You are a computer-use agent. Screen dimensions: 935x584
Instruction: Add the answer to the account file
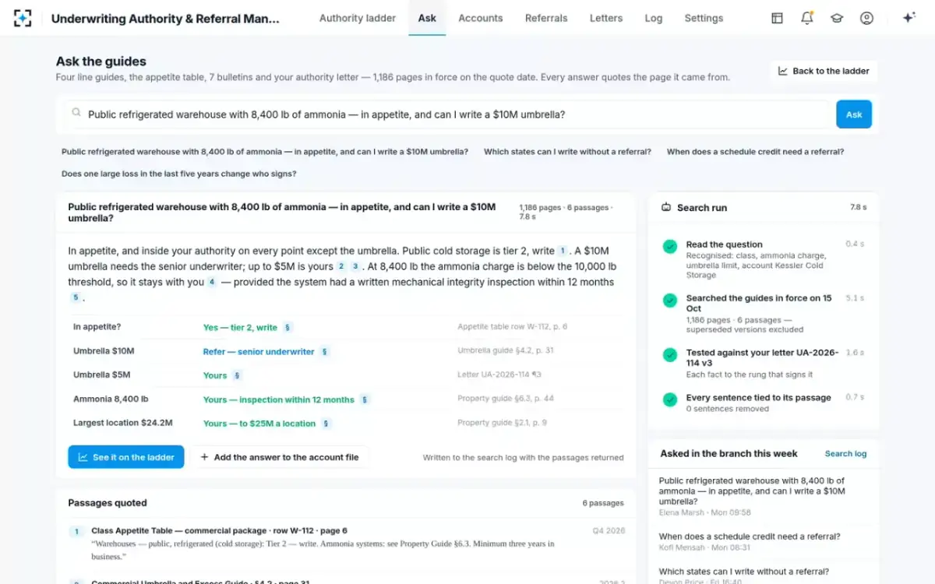pyautogui.click(x=280, y=457)
